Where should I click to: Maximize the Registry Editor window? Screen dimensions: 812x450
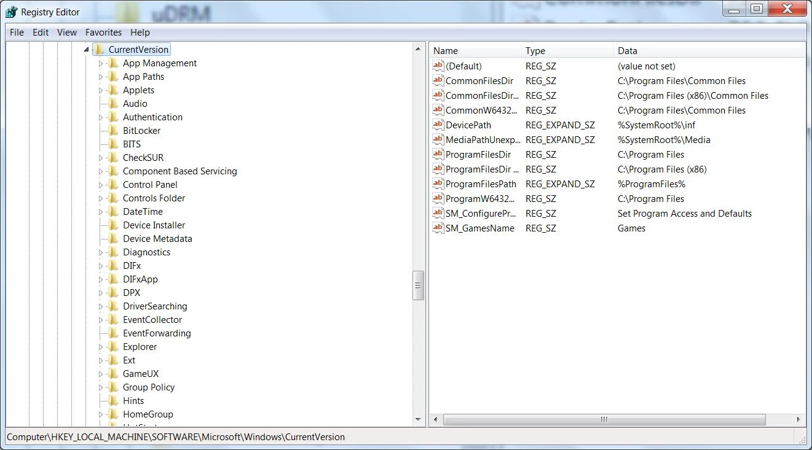click(x=757, y=9)
